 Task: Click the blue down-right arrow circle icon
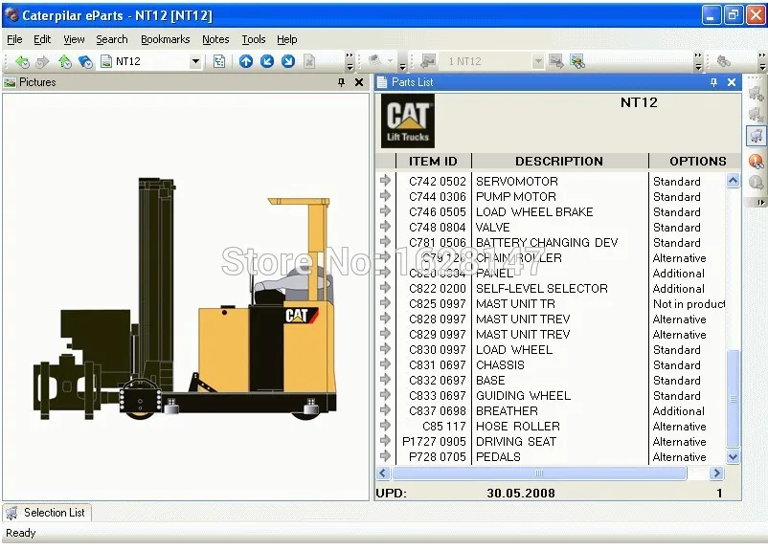click(288, 61)
